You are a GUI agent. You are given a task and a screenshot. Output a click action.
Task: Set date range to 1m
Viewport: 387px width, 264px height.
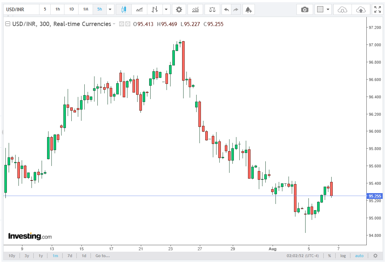[55, 256]
